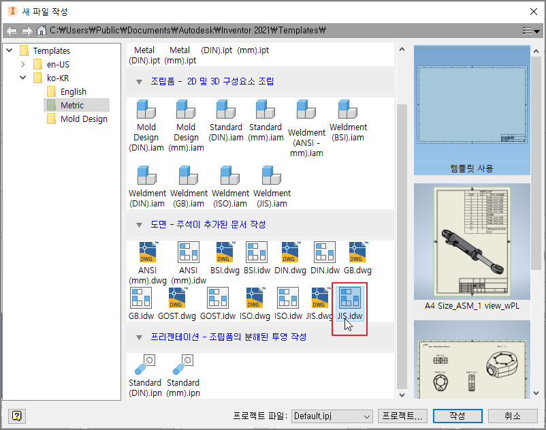This screenshot has width=546, height=430.
Task: Click preview panel scroll down arrow
Action: coord(536,393)
